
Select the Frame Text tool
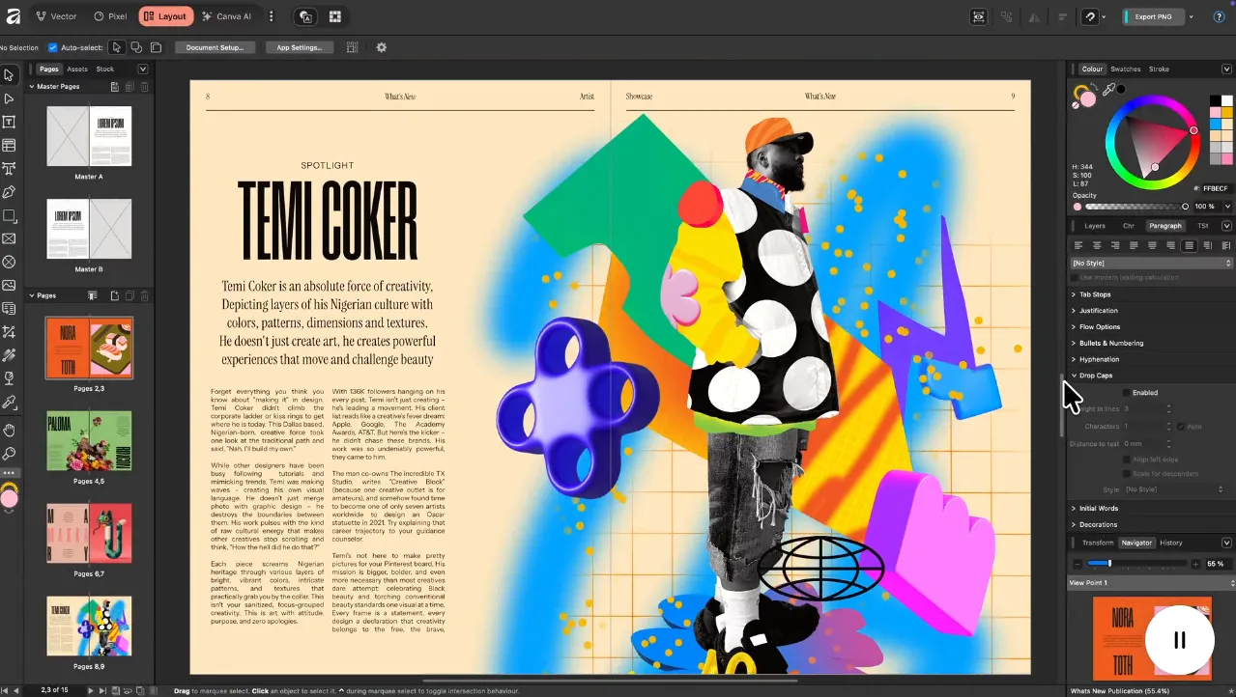[x=9, y=122]
